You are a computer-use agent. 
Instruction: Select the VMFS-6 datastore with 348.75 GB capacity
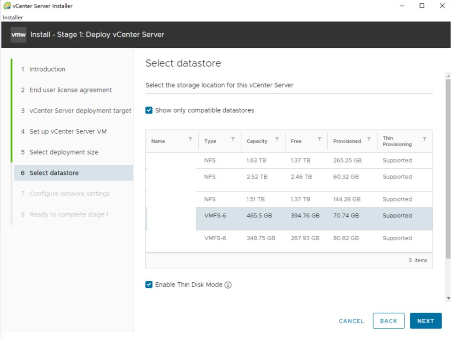tap(289, 241)
